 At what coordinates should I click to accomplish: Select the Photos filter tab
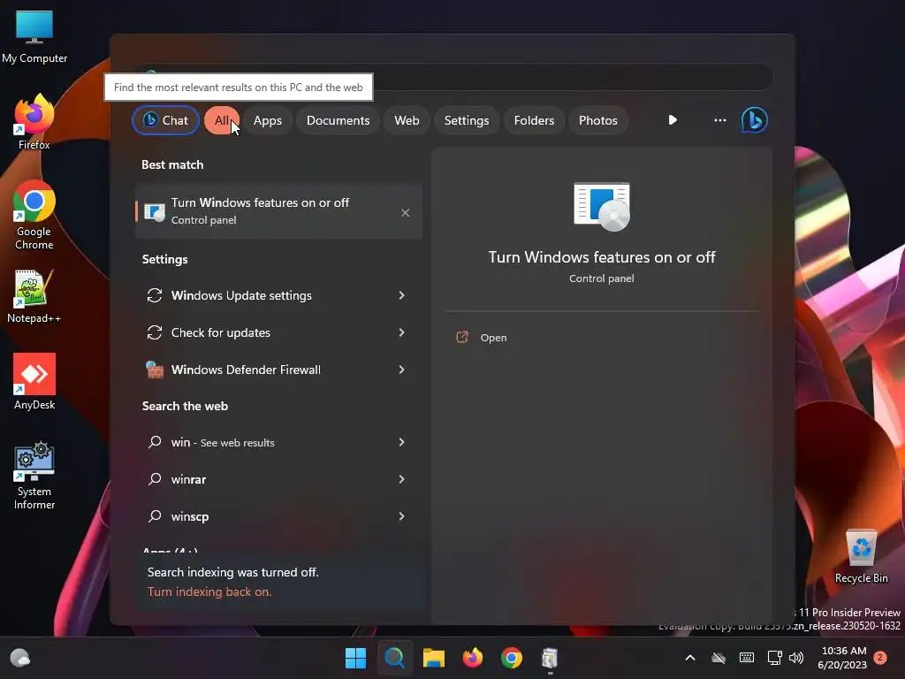click(598, 120)
